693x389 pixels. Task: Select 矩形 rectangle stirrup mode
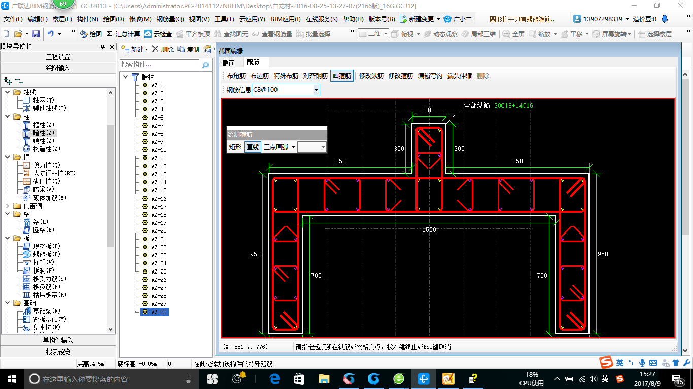pyautogui.click(x=235, y=147)
